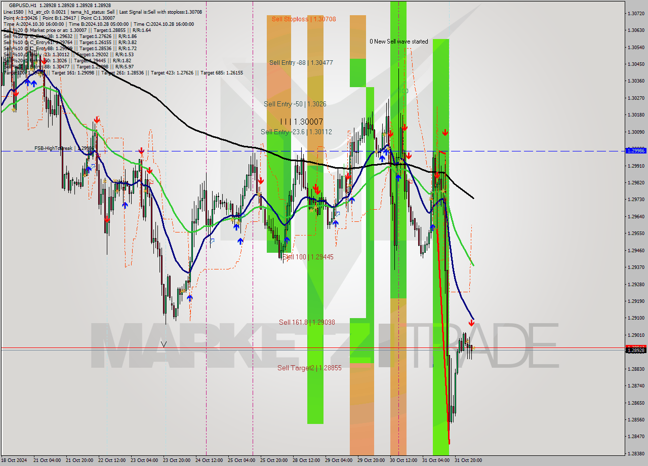Click the 1.28560 price axis label
This screenshot has height=466, width=648.
(x=636, y=420)
